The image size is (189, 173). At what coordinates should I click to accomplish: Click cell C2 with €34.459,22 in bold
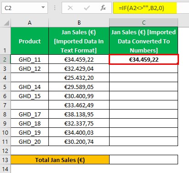(144, 59)
